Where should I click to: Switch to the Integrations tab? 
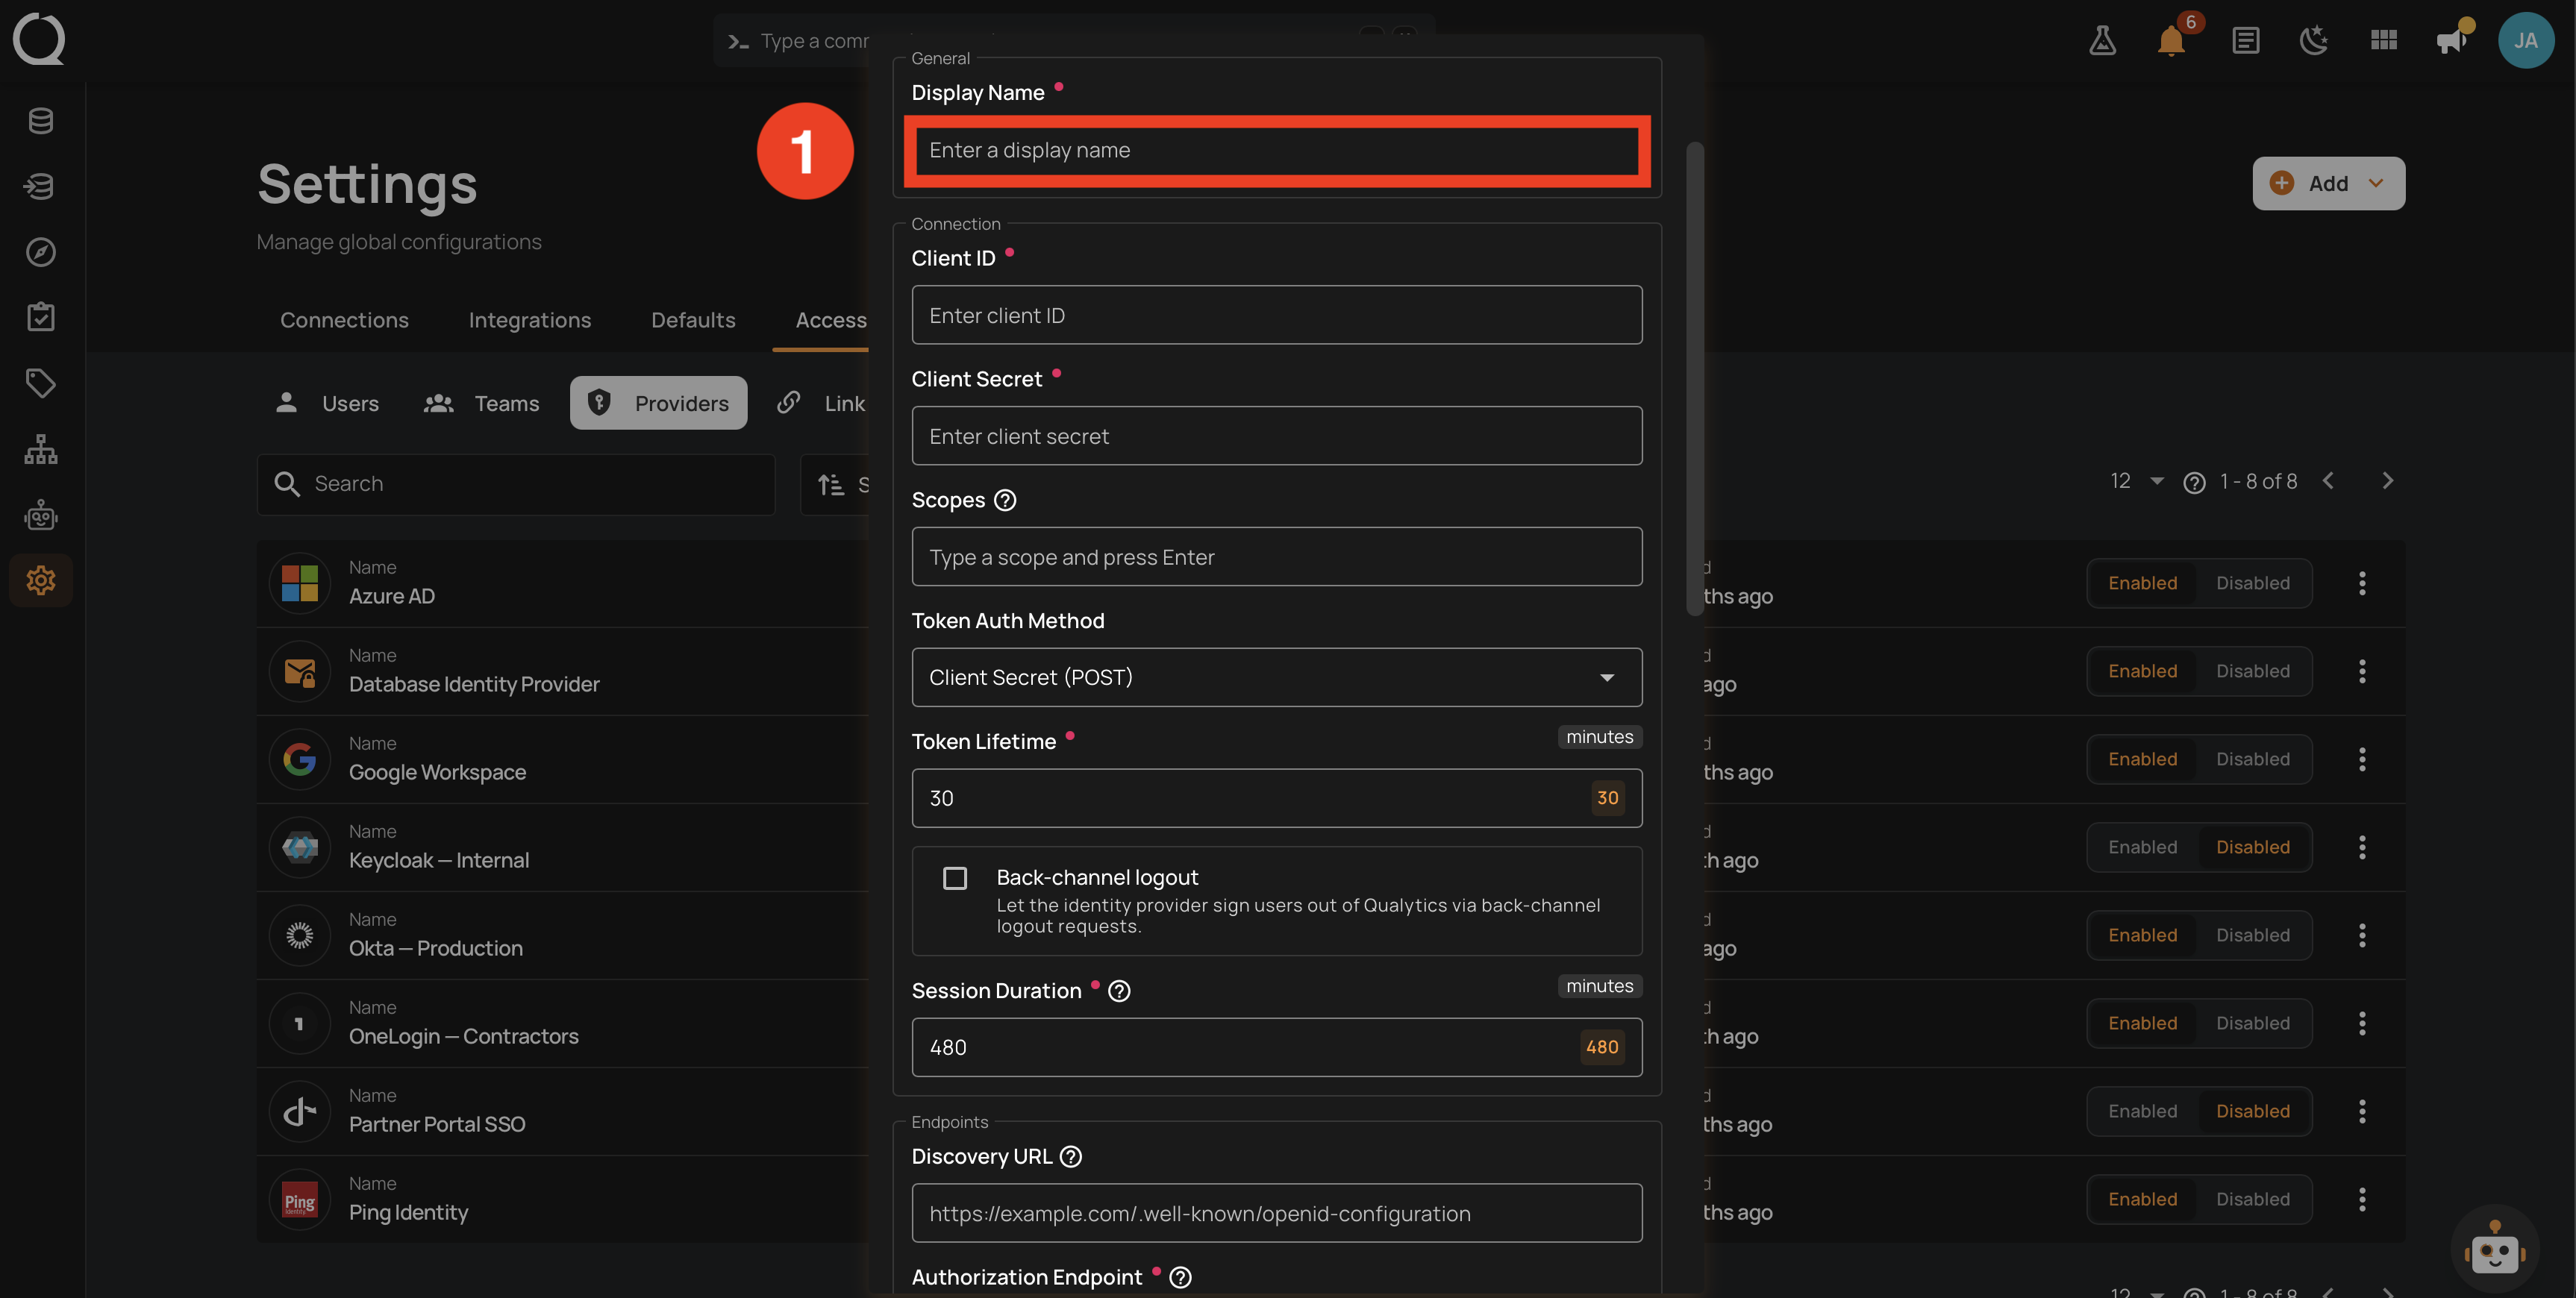530,320
